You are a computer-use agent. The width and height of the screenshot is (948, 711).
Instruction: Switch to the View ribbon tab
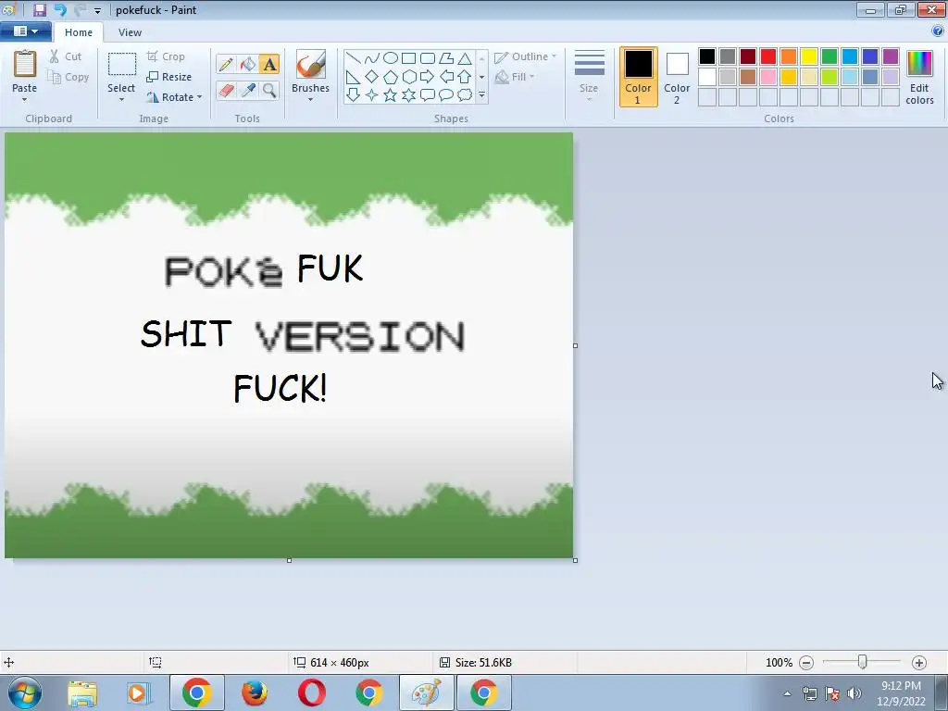click(130, 32)
